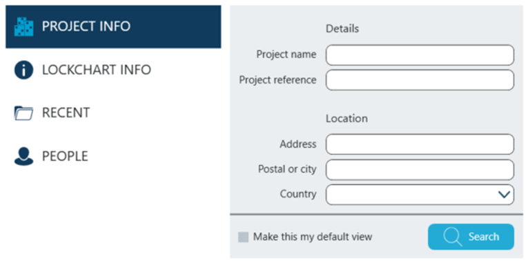The image size is (528, 261).
Task: Click the Postal or city field
Action: pyautogui.click(x=420, y=169)
